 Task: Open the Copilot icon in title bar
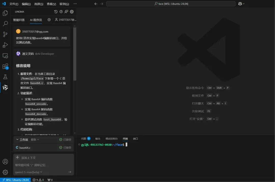240,4
